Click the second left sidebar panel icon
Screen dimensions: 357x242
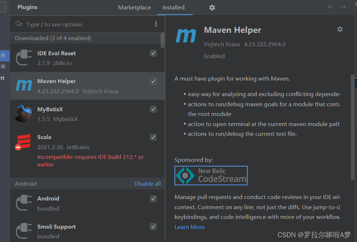pyautogui.click(x=3, y=66)
